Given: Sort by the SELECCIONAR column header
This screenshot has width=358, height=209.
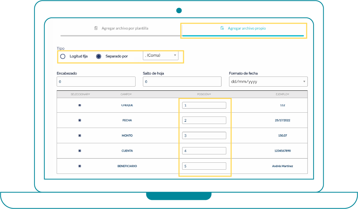Looking at the screenshot, I should [80, 94].
